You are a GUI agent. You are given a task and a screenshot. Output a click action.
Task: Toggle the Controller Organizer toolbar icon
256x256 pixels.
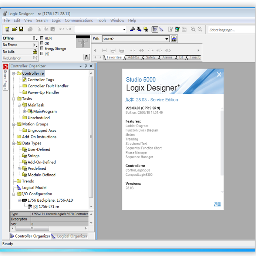tap(155, 29)
